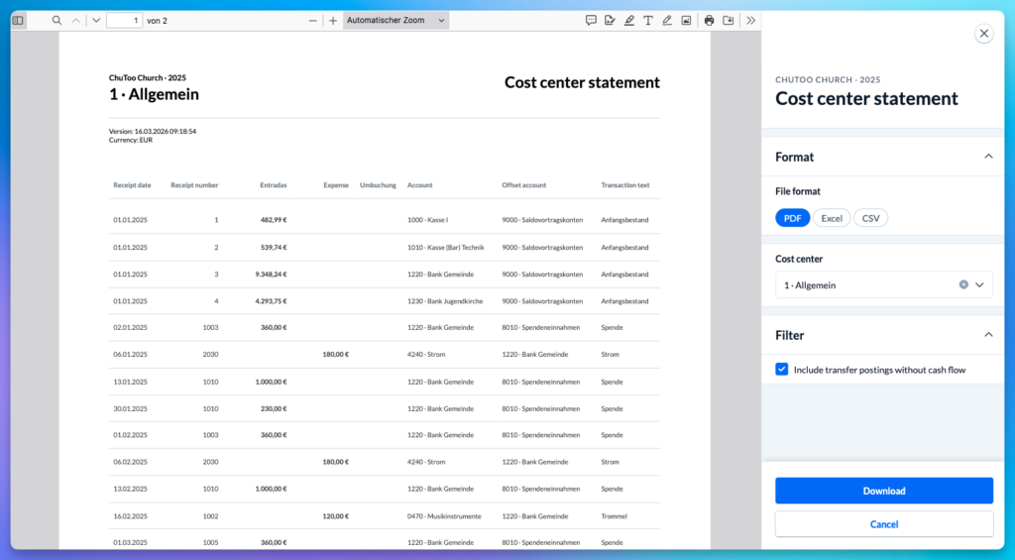The image size is (1015, 560).
Task: Click the Offset account column header
Action: tap(523, 185)
